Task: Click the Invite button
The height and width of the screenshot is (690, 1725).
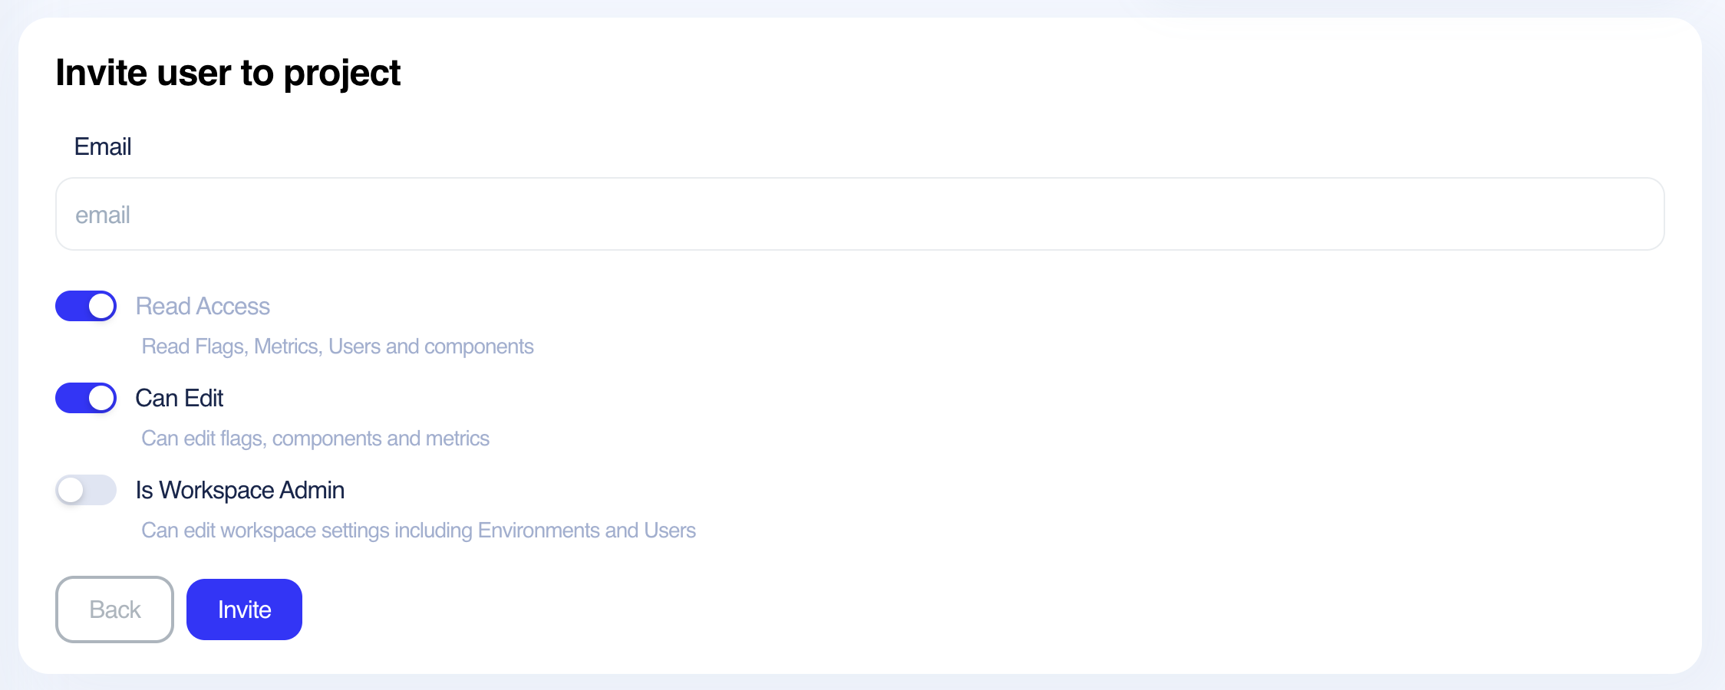Action: (x=244, y=609)
